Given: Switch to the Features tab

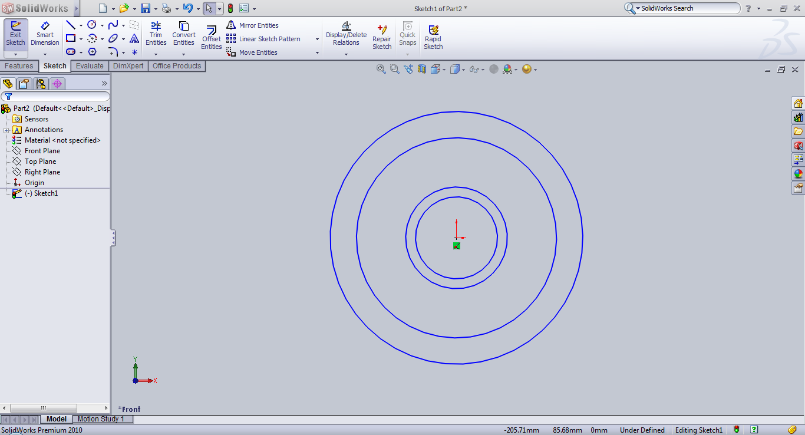Looking at the screenshot, I should [19, 66].
